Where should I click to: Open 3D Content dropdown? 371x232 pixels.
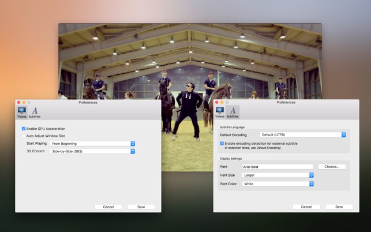pos(92,151)
